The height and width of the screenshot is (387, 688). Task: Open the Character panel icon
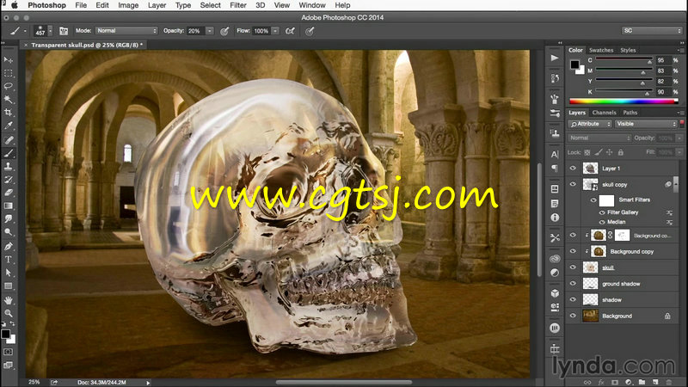coord(555,154)
